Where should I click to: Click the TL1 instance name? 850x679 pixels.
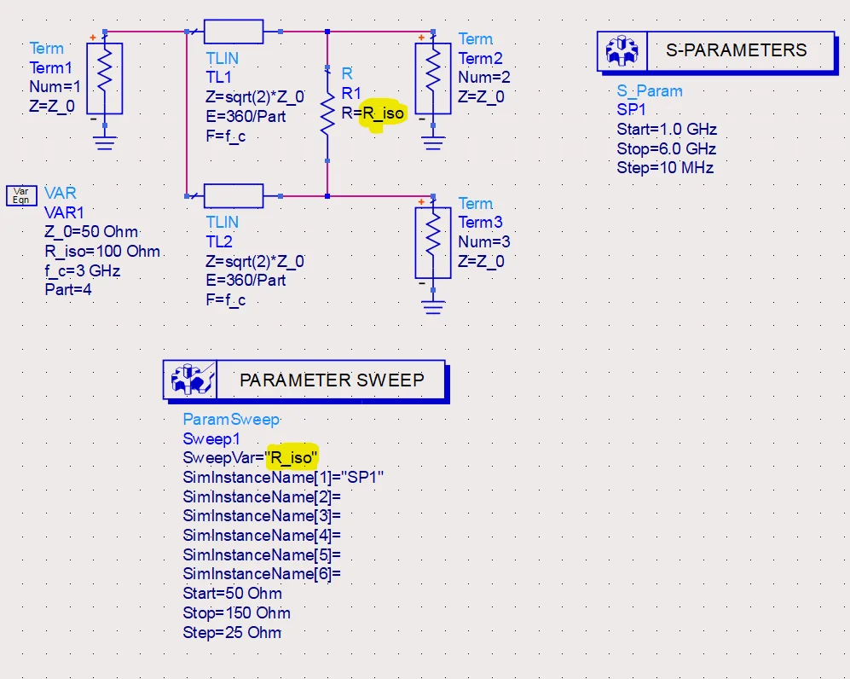pyautogui.click(x=218, y=77)
